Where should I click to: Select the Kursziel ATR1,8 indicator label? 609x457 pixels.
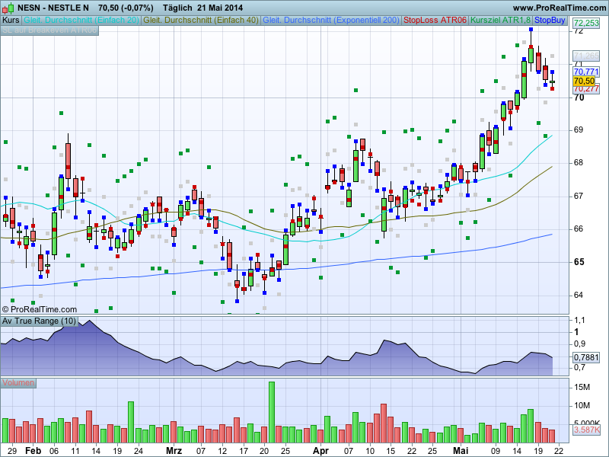[500, 20]
